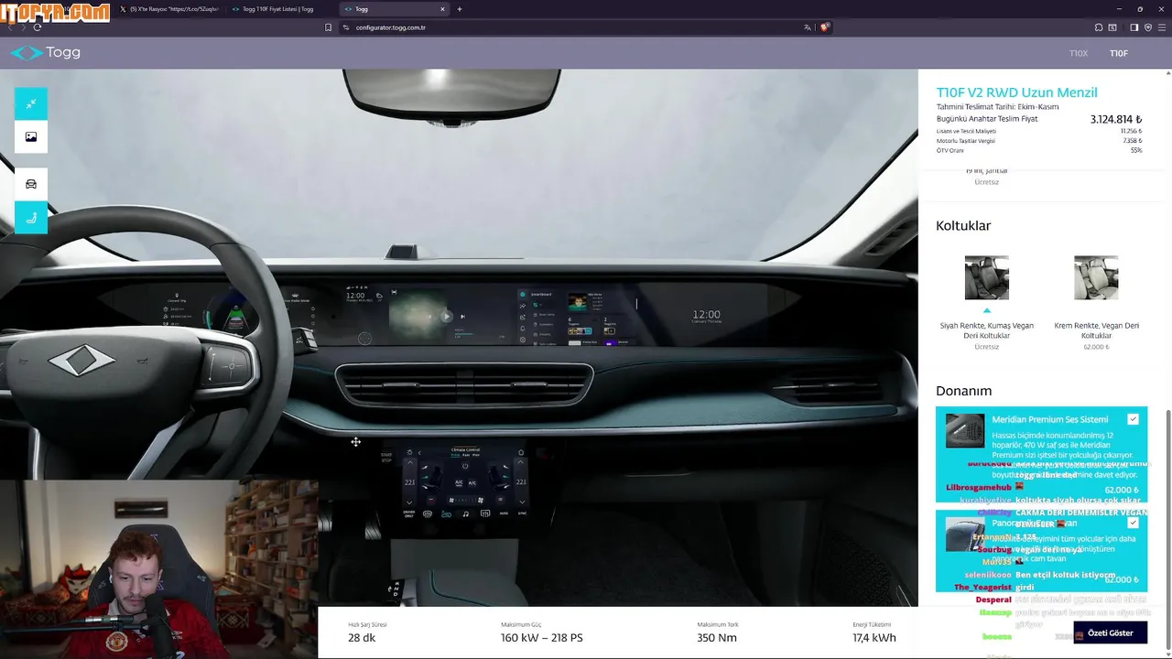Click the Koltuklar section heading
Image resolution: width=1172 pixels, height=659 pixels.
point(963,225)
